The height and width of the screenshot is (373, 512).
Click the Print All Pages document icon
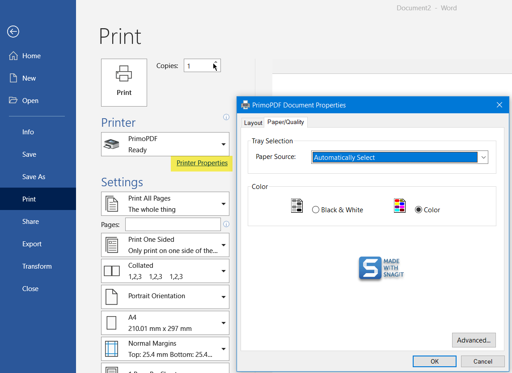pyautogui.click(x=112, y=204)
